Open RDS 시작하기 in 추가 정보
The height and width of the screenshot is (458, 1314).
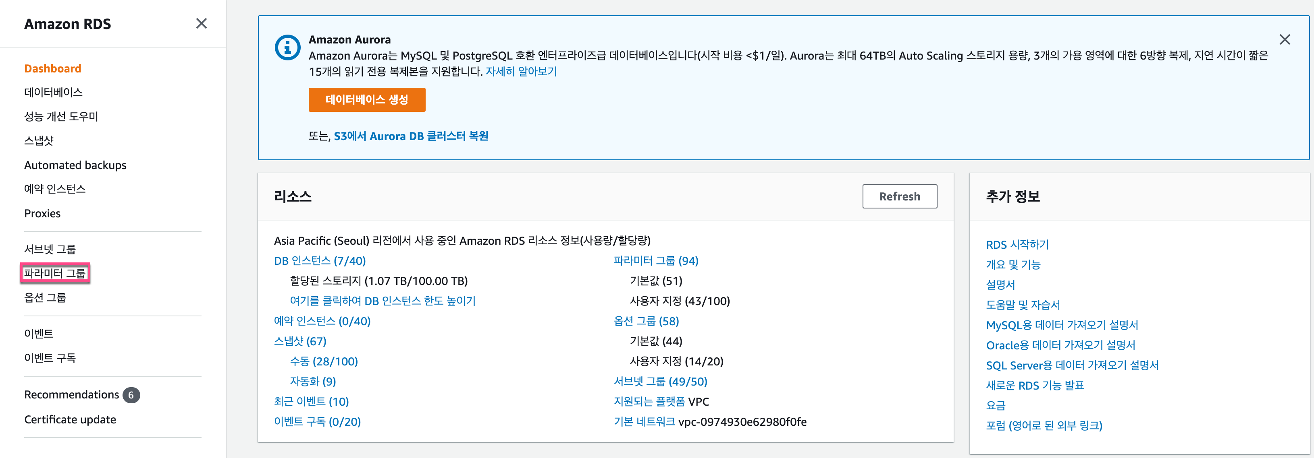[1017, 245]
